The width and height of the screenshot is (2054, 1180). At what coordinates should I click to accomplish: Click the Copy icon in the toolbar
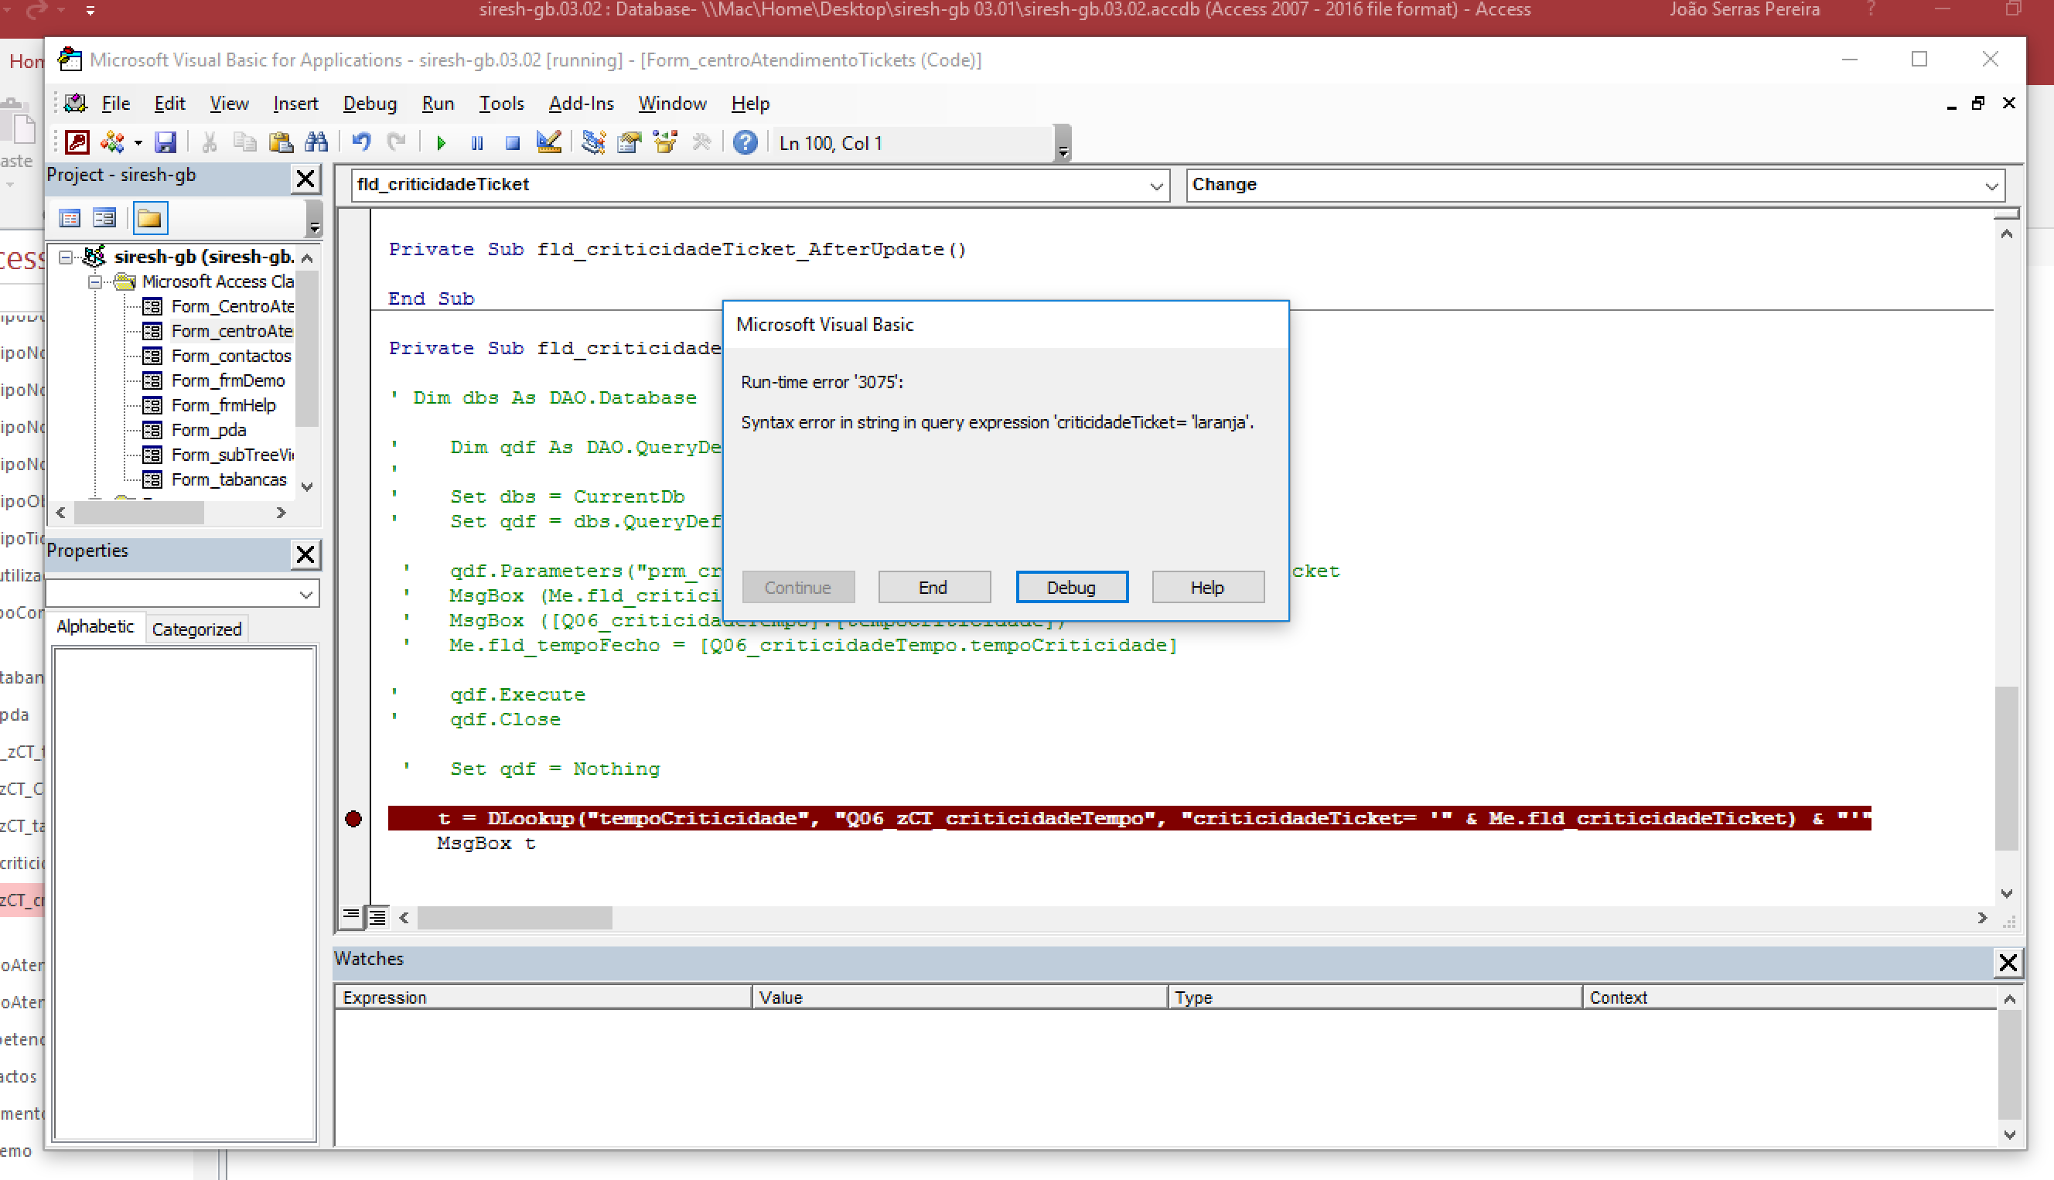coord(244,142)
